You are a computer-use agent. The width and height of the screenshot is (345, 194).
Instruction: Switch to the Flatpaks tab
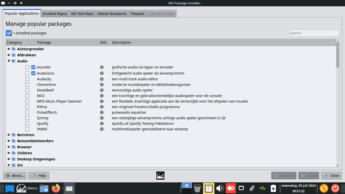pyautogui.click(x=138, y=14)
